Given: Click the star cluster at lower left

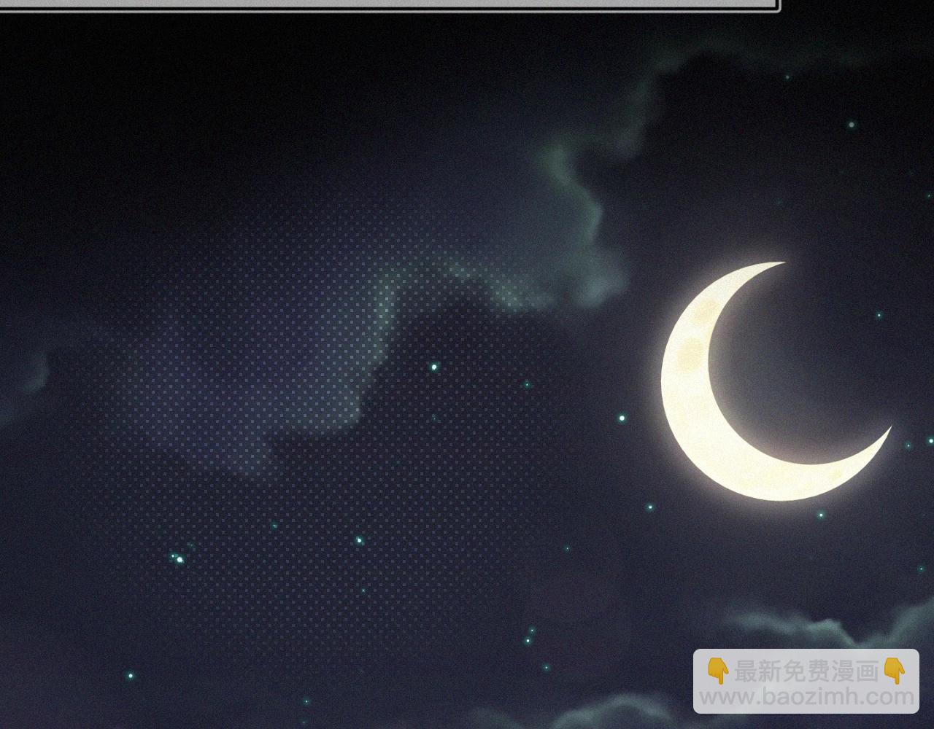Looking at the screenshot, I should click(x=178, y=558).
